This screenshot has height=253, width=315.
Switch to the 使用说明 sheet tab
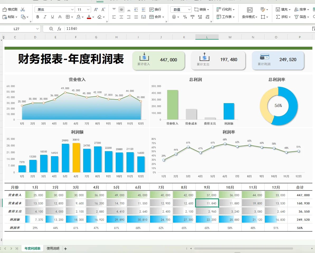[x=53, y=248]
